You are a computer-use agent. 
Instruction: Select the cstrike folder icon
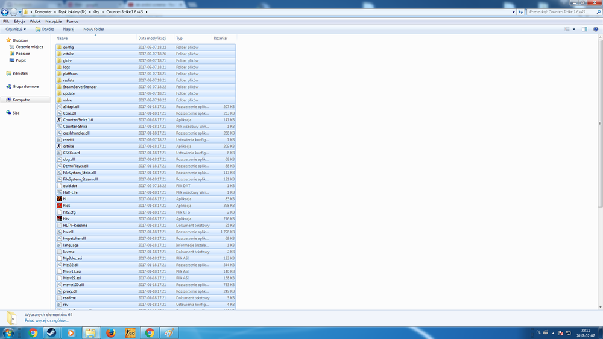(59, 54)
